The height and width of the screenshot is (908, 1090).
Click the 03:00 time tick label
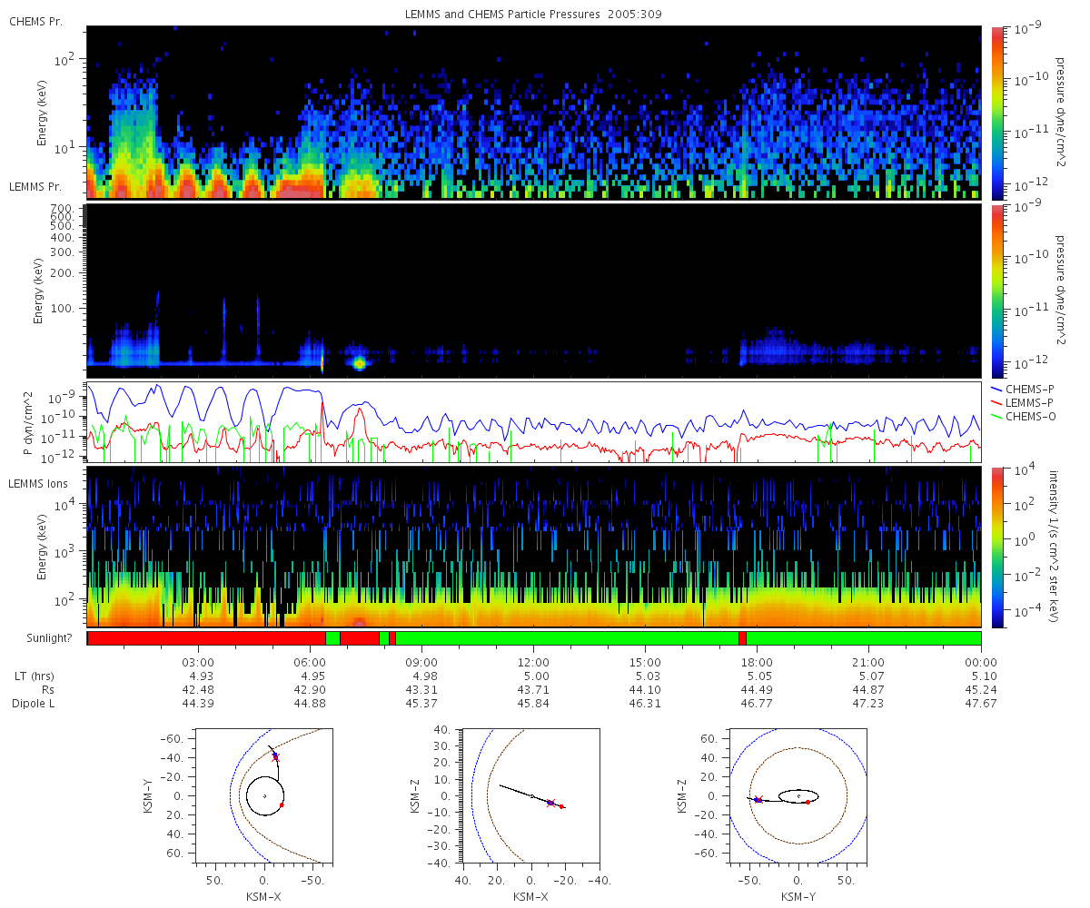[x=199, y=661]
